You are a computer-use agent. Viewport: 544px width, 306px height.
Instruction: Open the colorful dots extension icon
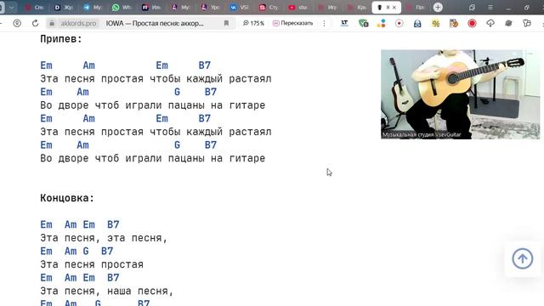click(x=382, y=23)
